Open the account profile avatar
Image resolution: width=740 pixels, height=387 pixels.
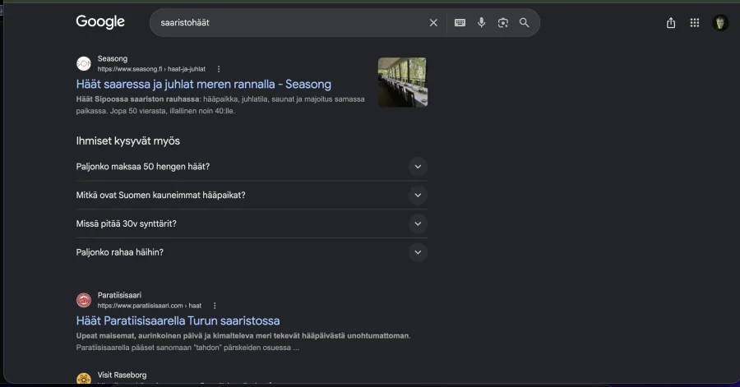click(720, 23)
